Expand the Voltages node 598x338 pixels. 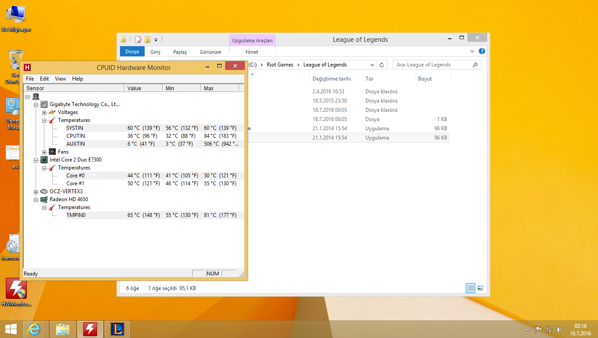click(x=44, y=112)
